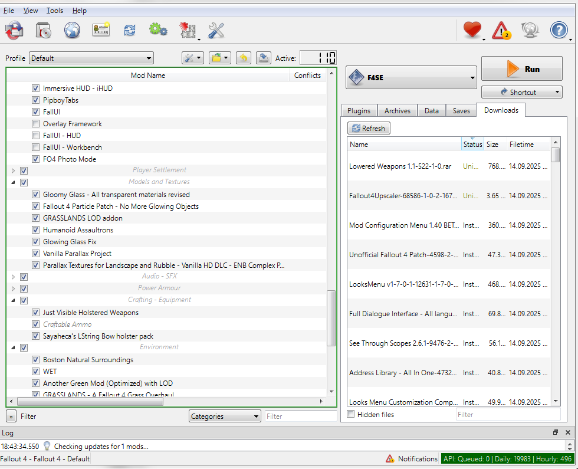The height and width of the screenshot is (469, 578).
Task: Undock the Log panel
Action: (556, 432)
